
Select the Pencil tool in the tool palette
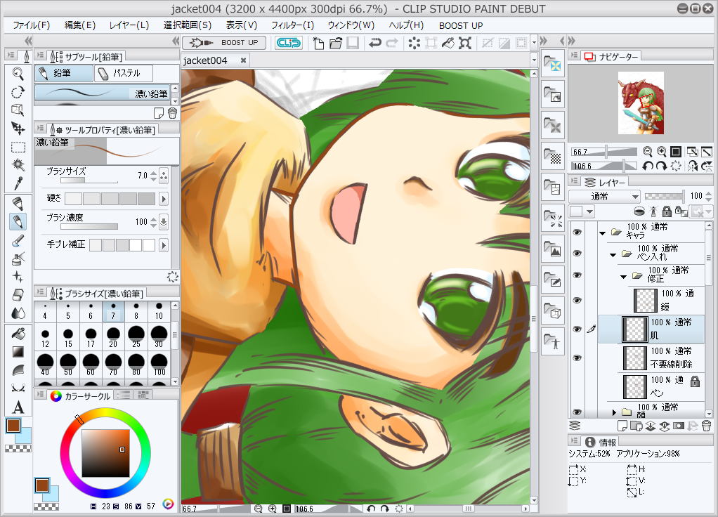tap(18, 222)
